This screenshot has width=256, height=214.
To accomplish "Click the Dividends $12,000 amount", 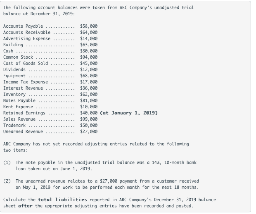I will 88,69.
